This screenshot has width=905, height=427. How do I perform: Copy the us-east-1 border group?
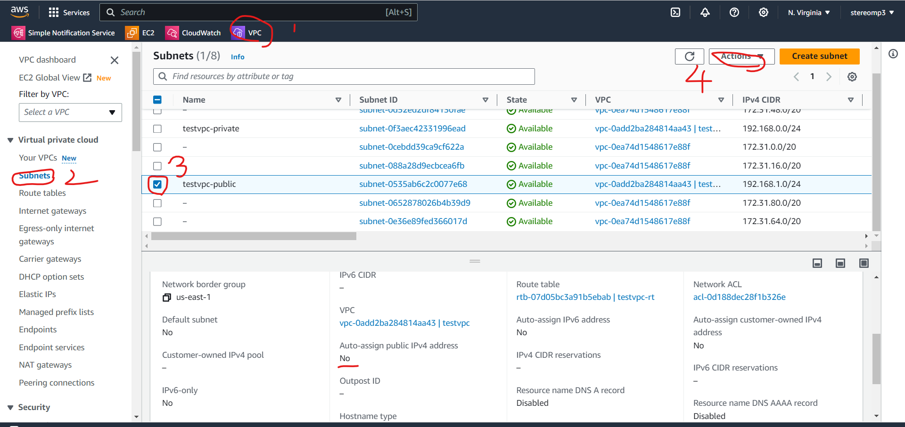pos(166,298)
